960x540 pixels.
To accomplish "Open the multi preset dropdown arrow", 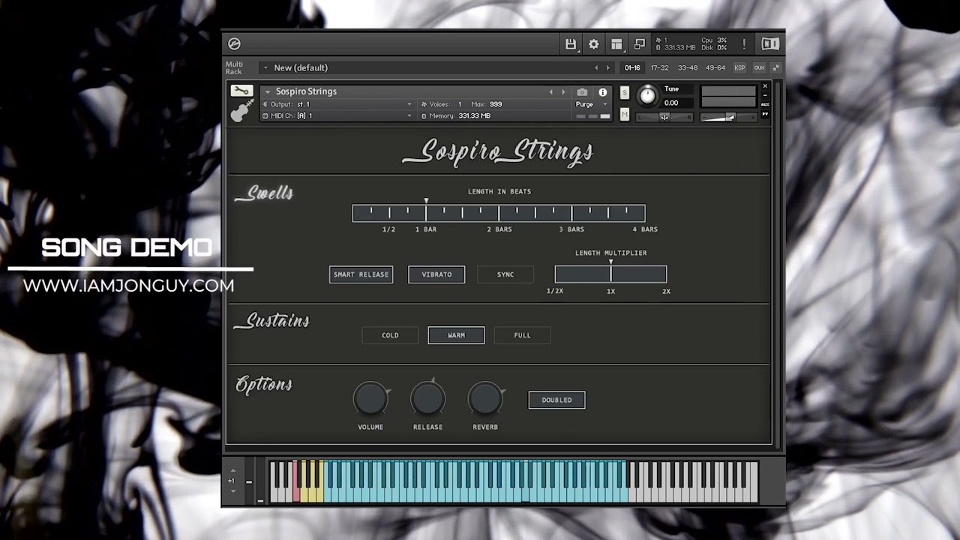I will pyautogui.click(x=265, y=67).
